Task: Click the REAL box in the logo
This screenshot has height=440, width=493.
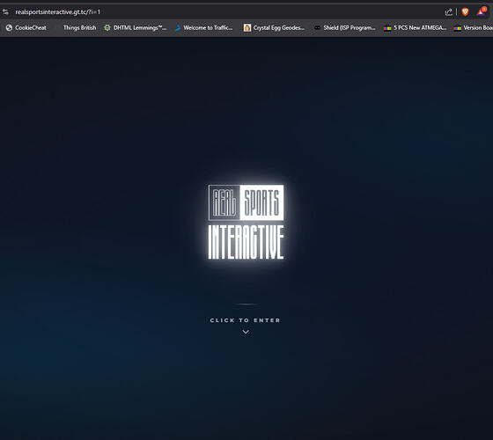Action: (x=224, y=202)
